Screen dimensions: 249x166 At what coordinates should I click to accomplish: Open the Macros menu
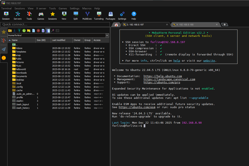[87, 9]
